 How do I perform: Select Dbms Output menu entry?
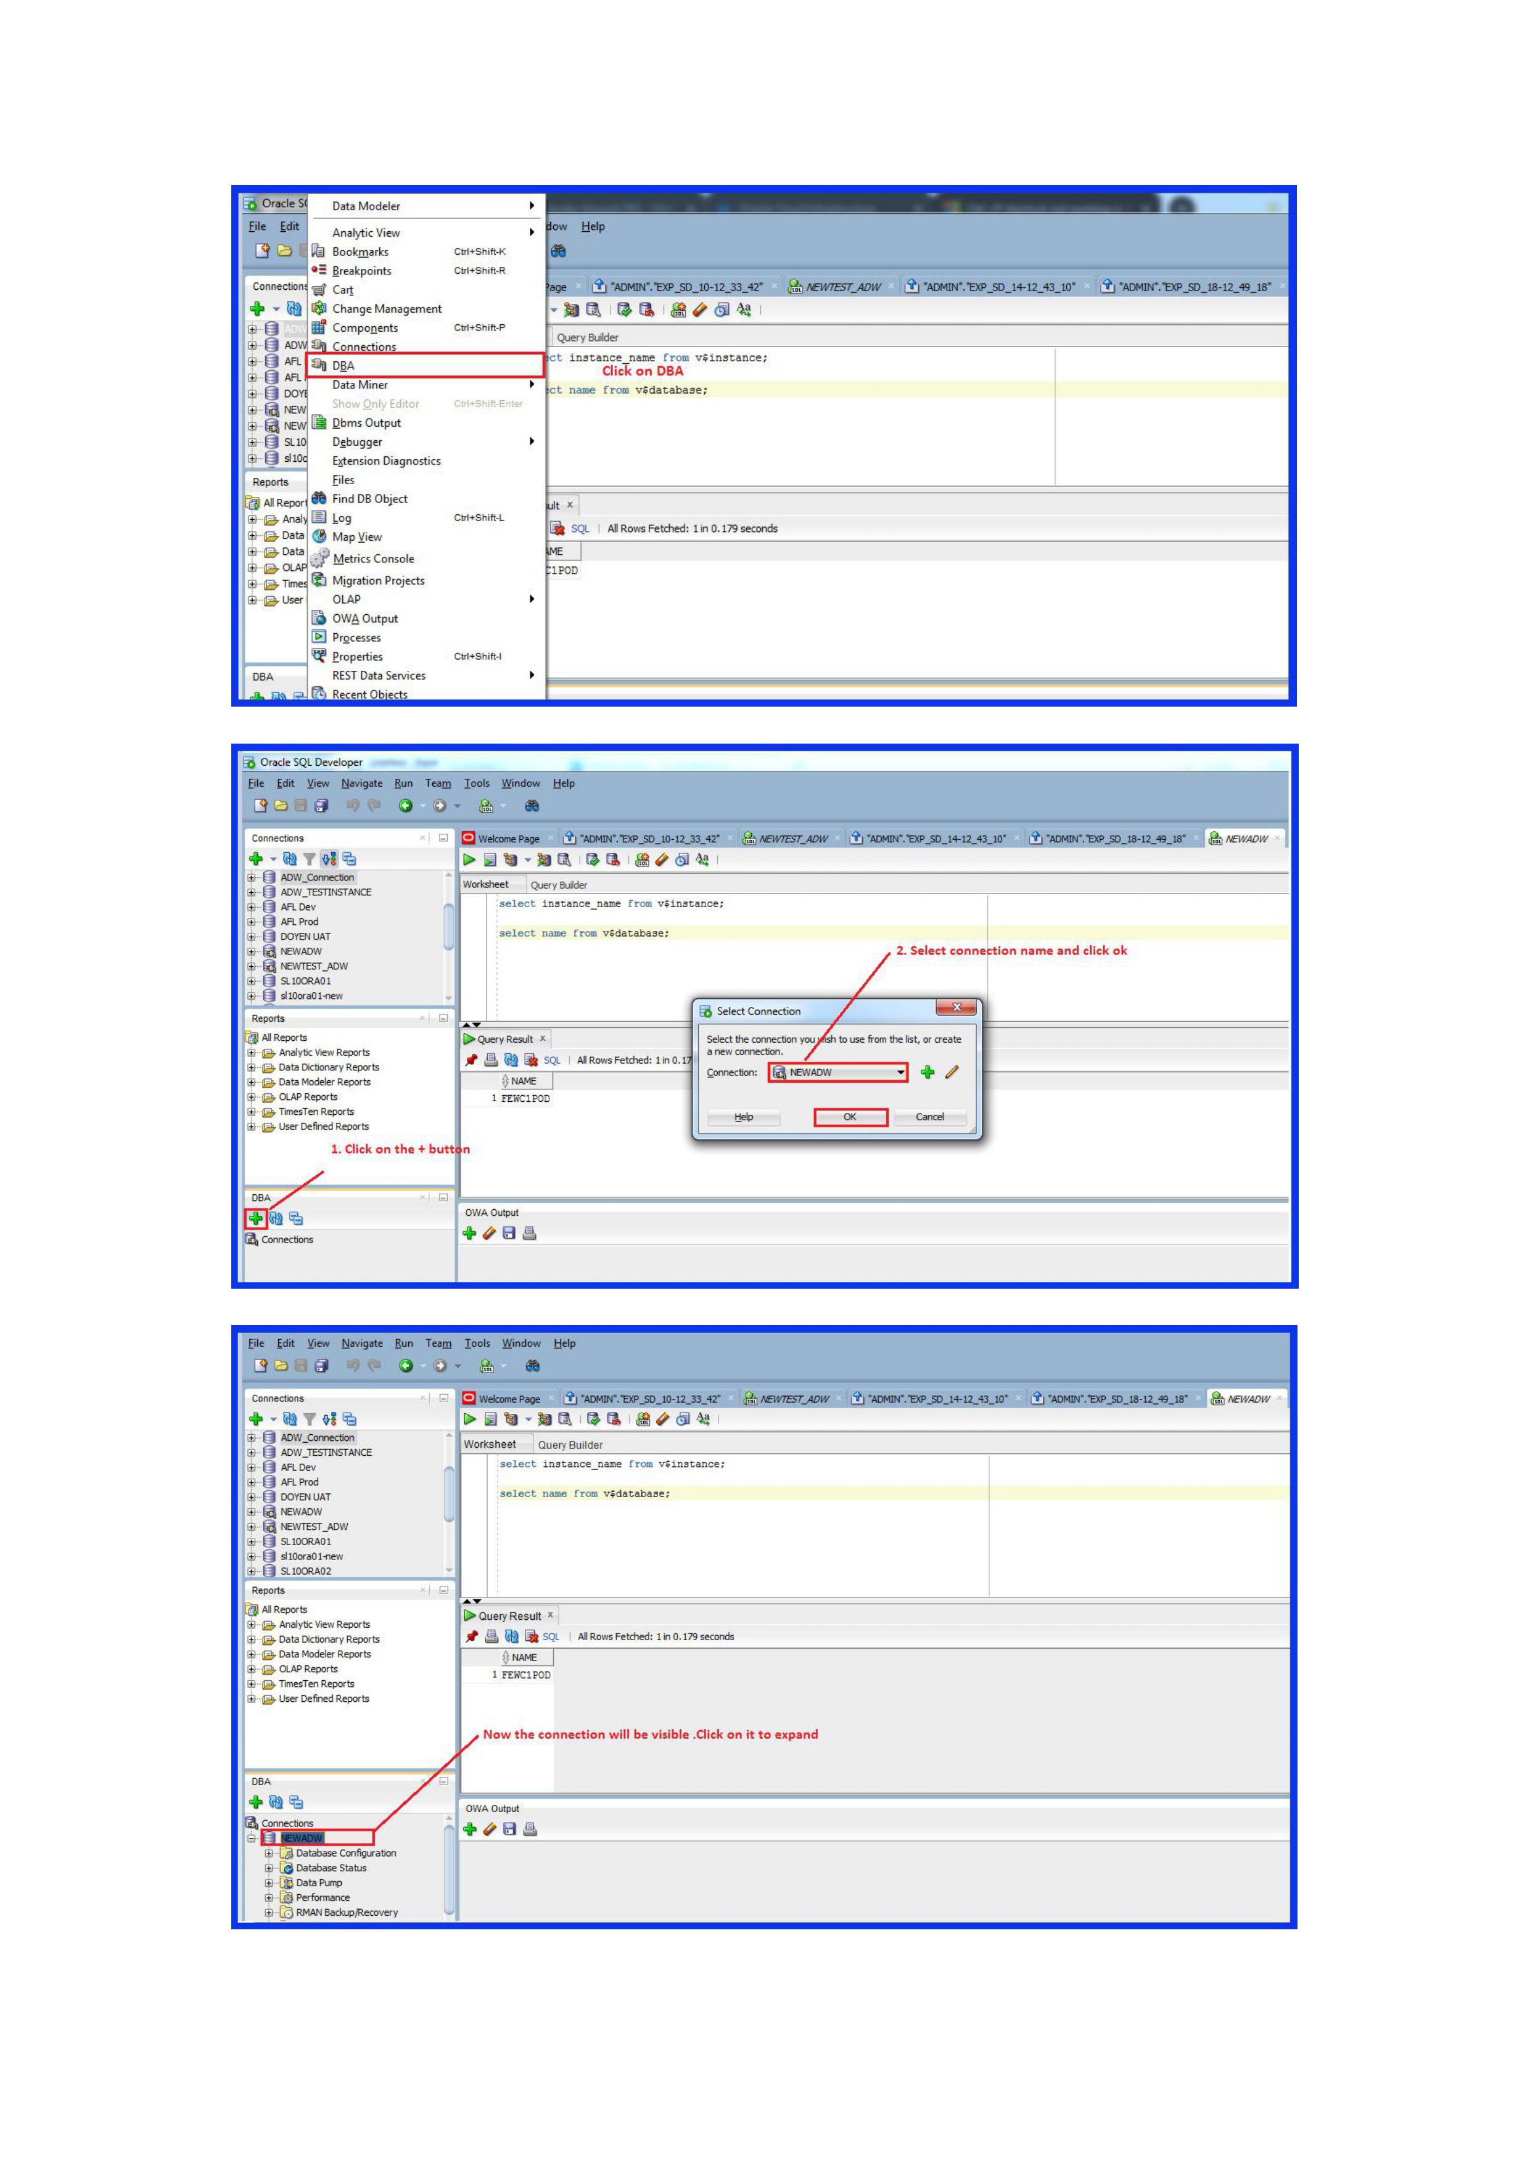pos(426,423)
